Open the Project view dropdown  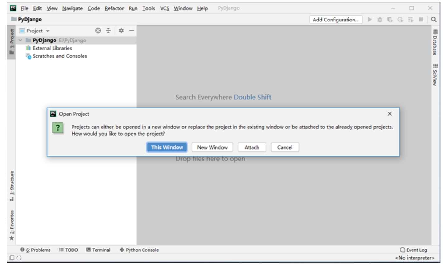35,31
